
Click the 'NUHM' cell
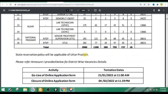(30, 27)
